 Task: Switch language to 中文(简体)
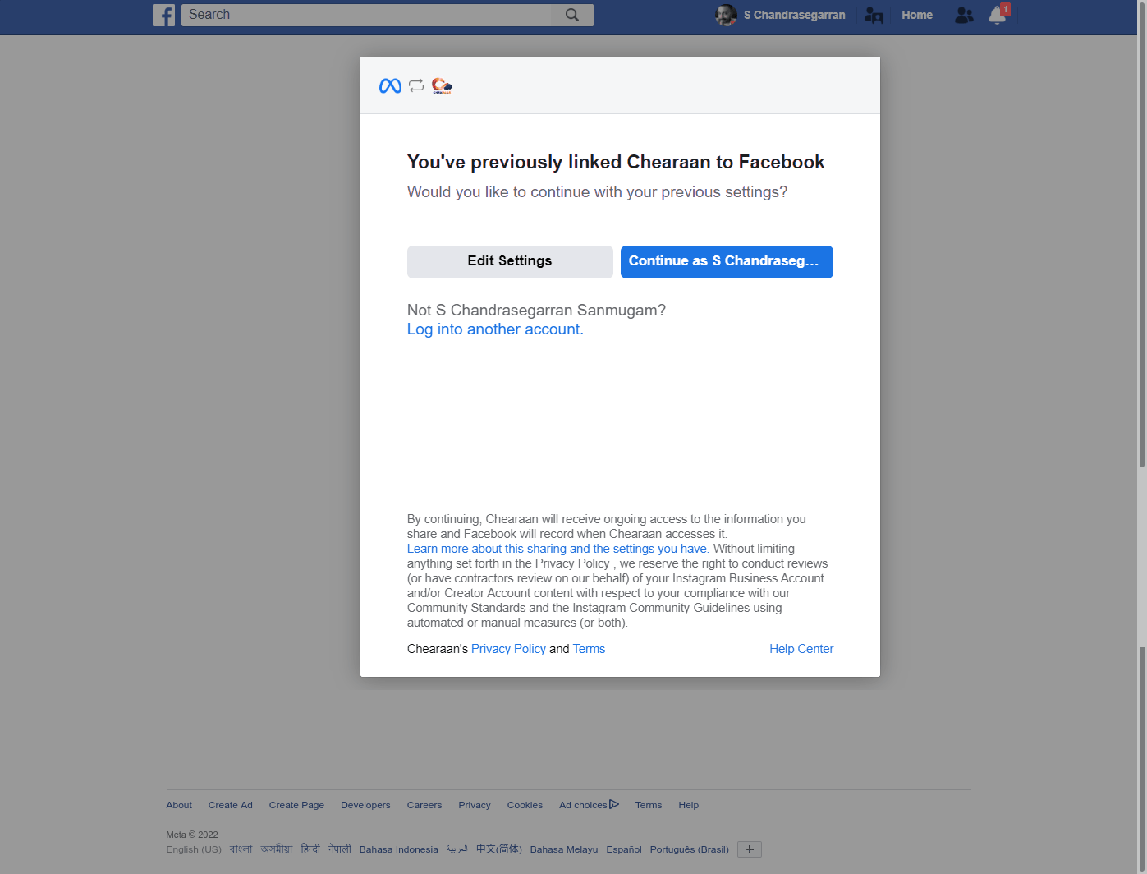(x=499, y=849)
